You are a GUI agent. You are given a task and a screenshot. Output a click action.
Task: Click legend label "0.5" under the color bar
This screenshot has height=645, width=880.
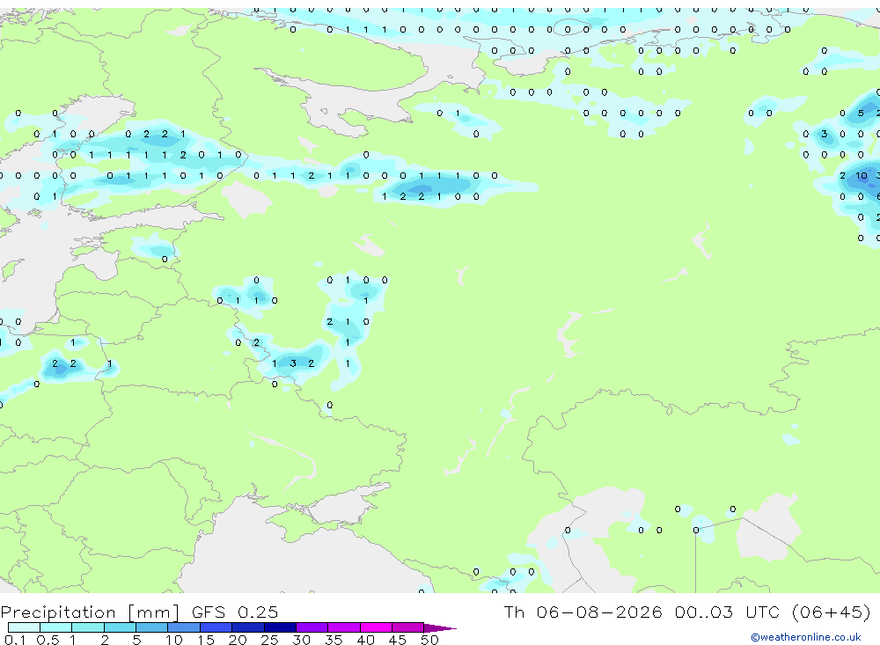48,640
